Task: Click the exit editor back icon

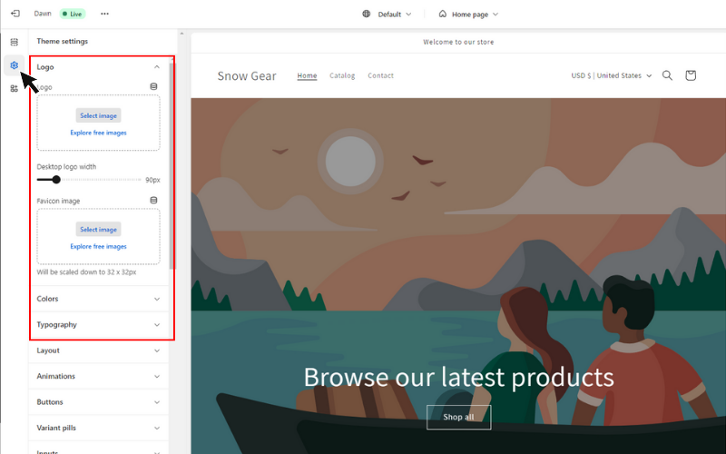Action: point(15,14)
